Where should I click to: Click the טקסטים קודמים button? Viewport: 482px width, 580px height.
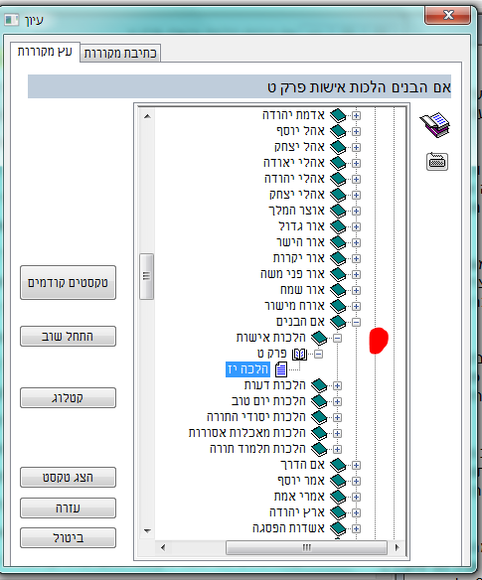click(x=69, y=283)
